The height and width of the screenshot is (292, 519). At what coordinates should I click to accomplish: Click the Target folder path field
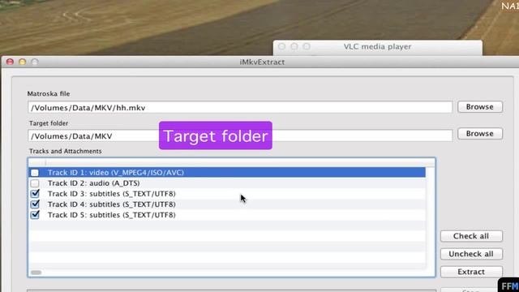[x=240, y=135]
